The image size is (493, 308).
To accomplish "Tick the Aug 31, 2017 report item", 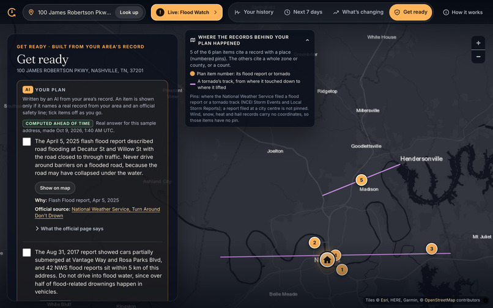I will point(27,252).
